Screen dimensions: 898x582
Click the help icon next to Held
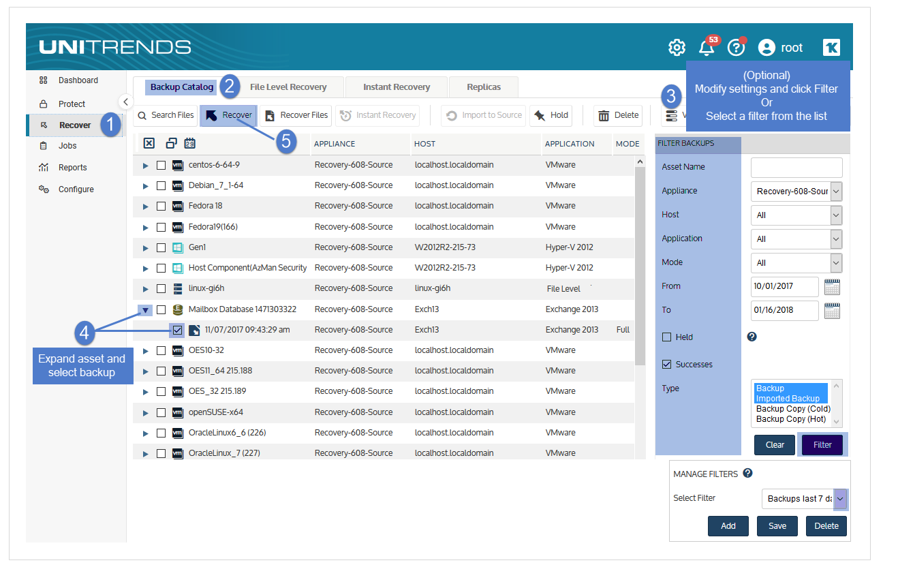click(x=752, y=337)
